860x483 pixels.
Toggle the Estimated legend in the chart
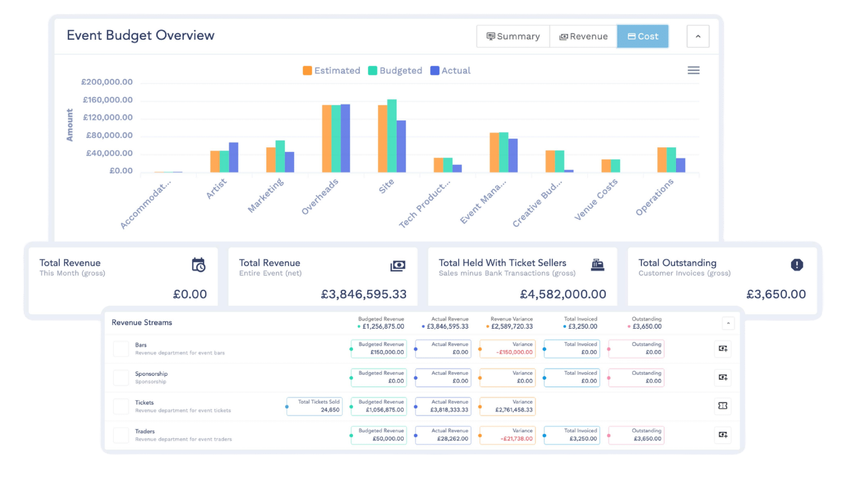pyautogui.click(x=331, y=70)
